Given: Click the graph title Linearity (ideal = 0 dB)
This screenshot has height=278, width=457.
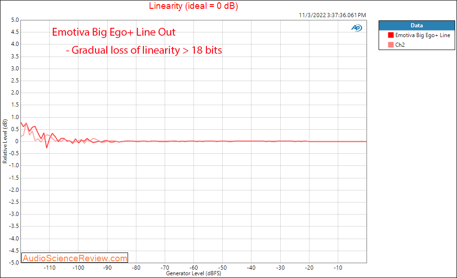Looking at the screenshot, I should click(193, 6).
